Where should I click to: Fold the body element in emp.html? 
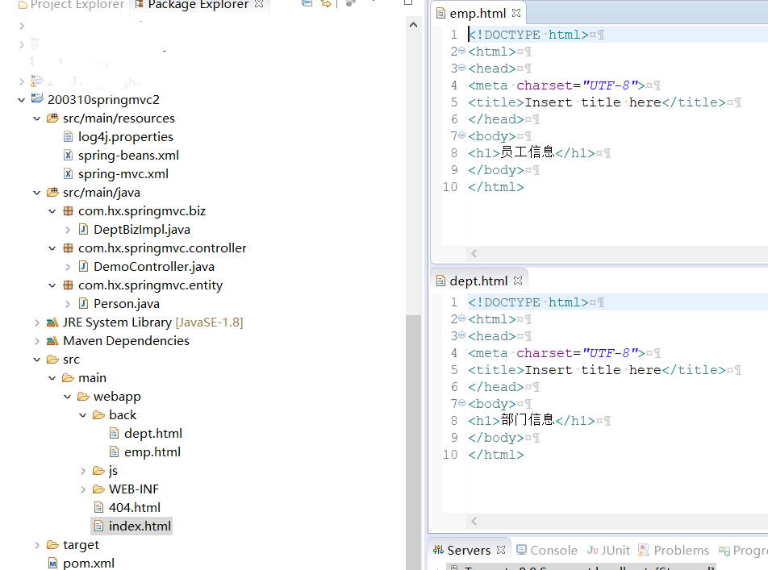click(462, 135)
